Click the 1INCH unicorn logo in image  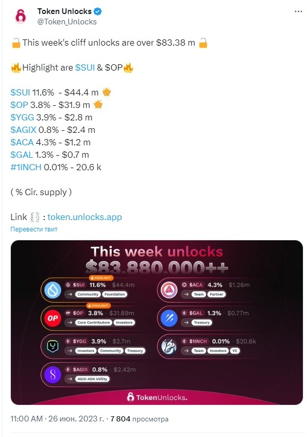pos(169,346)
